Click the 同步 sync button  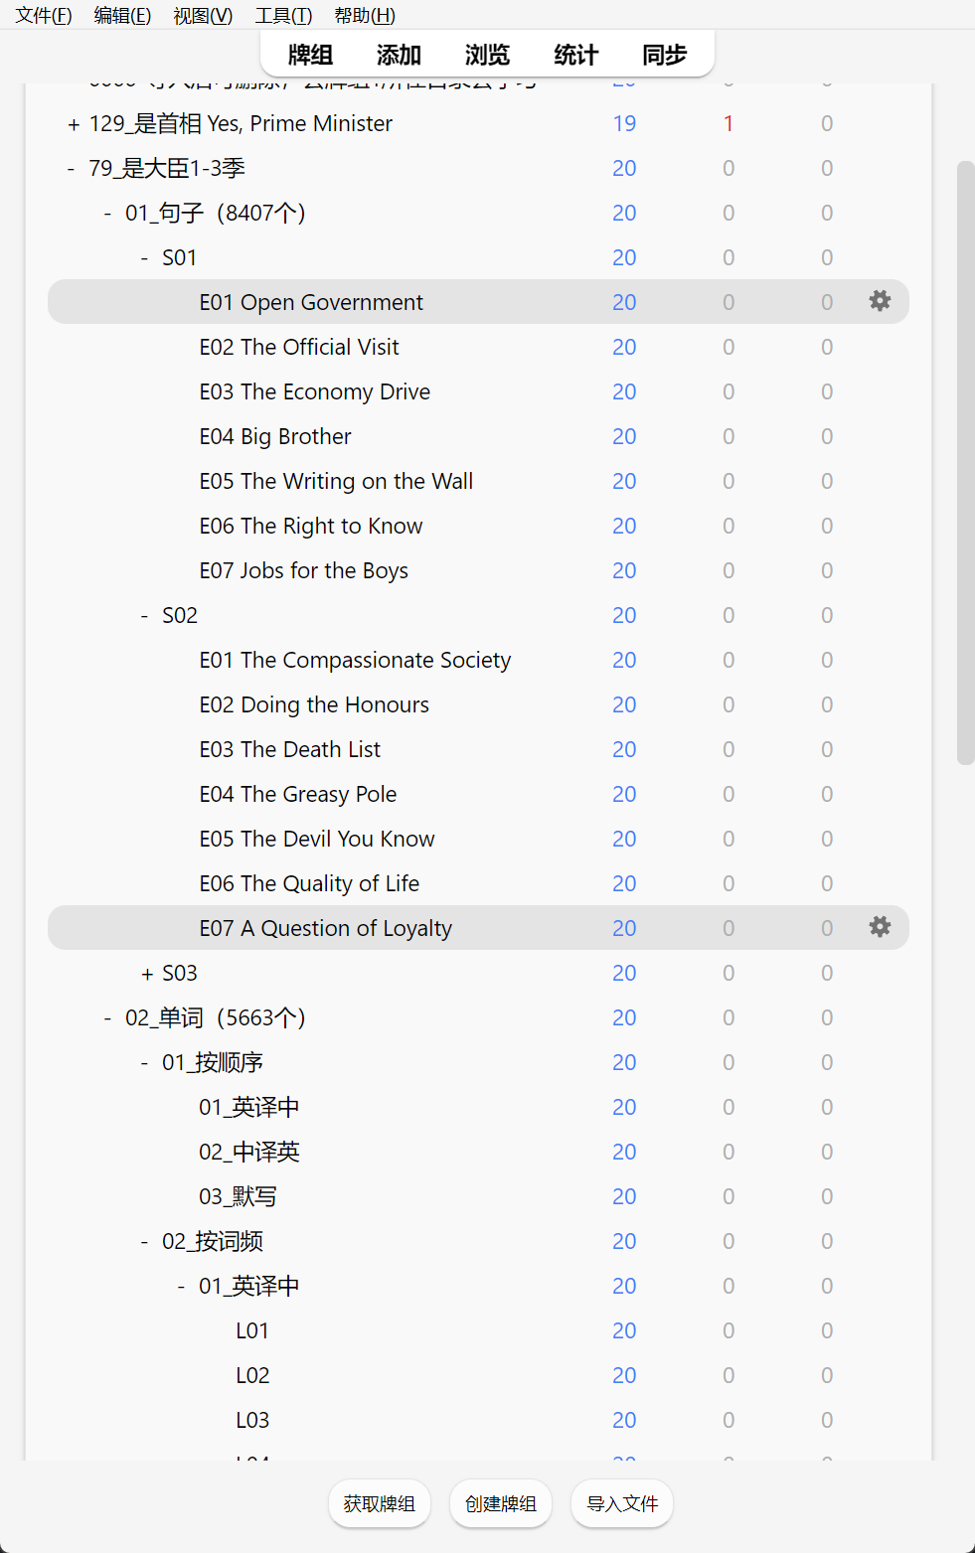coord(664,55)
